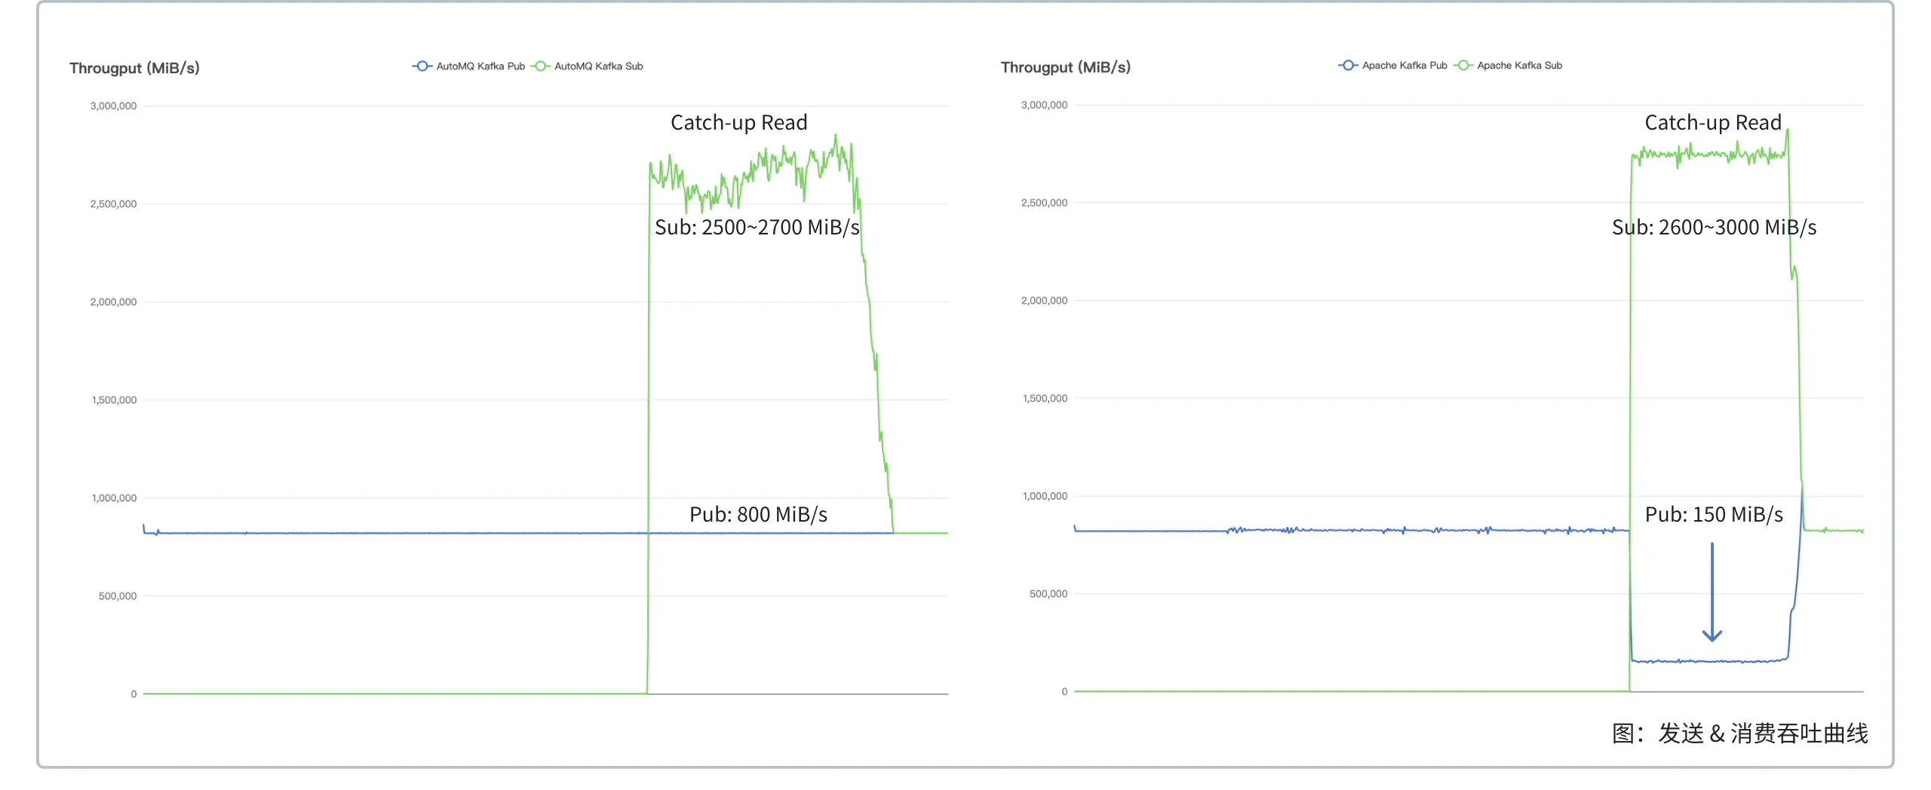
Task: Toggle AutoMQ Kafka Pub legend series
Action: coord(468,66)
